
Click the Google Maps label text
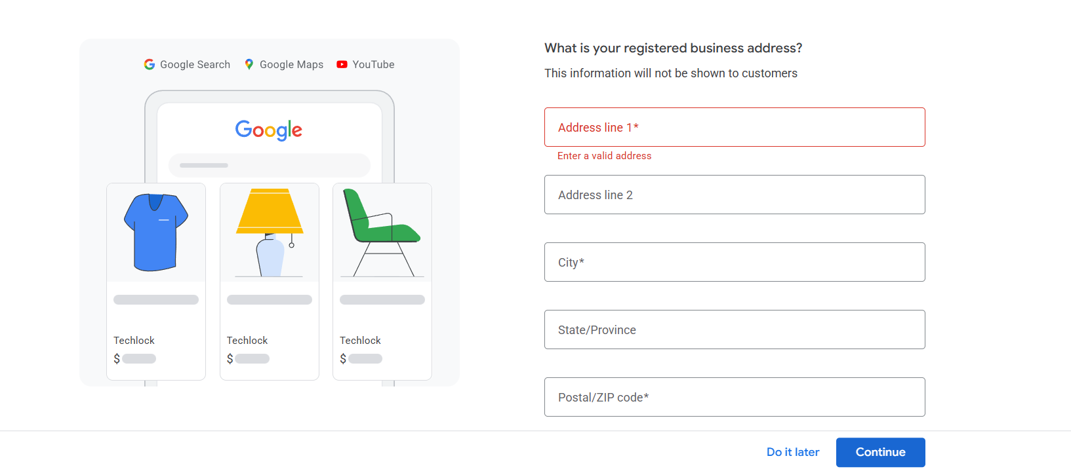pos(291,64)
